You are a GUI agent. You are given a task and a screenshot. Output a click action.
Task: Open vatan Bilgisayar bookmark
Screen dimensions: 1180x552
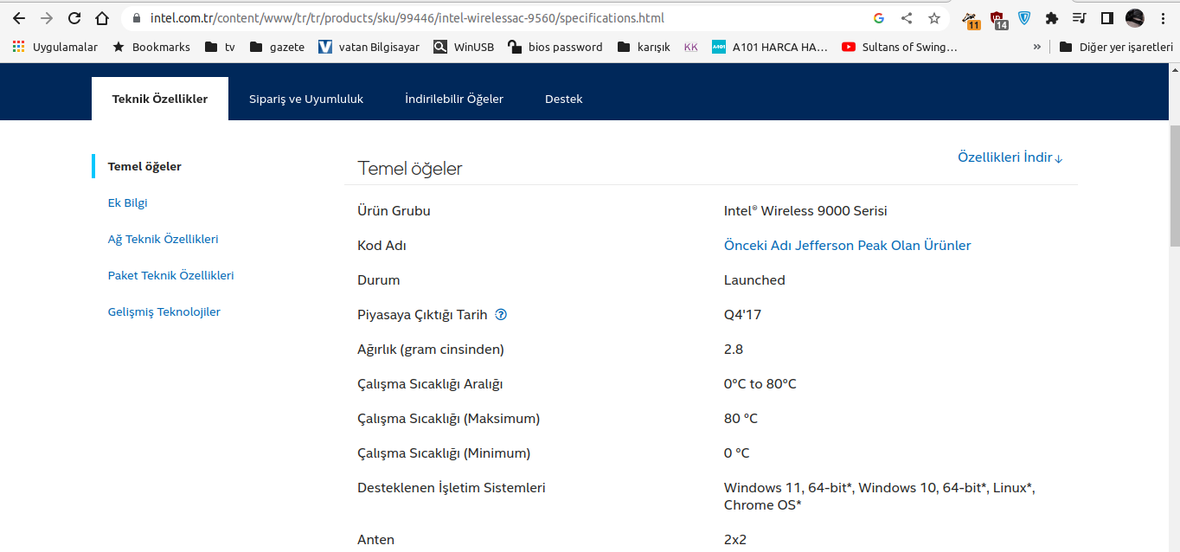(369, 47)
